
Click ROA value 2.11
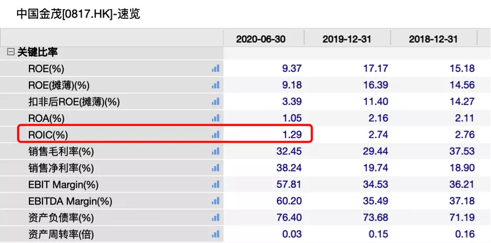coord(464,118)
